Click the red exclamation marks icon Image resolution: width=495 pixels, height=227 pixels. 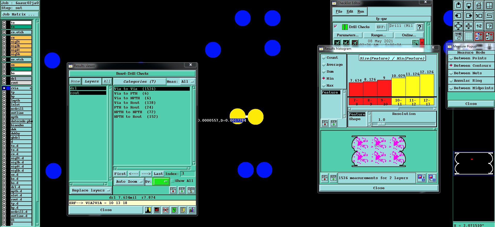pos(422,43)
